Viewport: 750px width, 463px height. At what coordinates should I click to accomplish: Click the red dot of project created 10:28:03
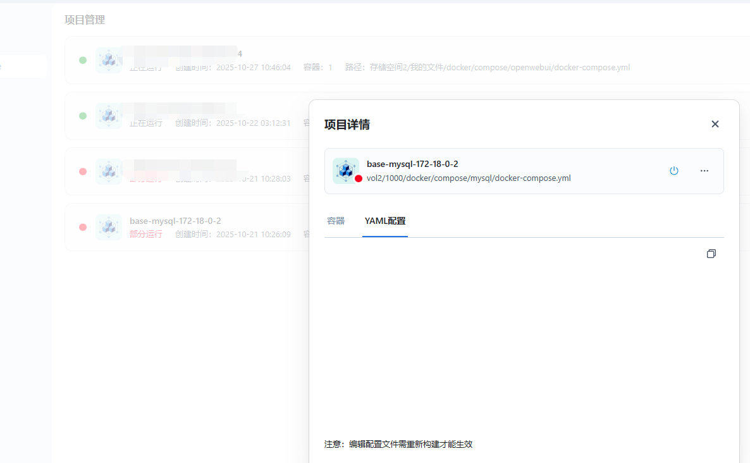pos(83,171)
